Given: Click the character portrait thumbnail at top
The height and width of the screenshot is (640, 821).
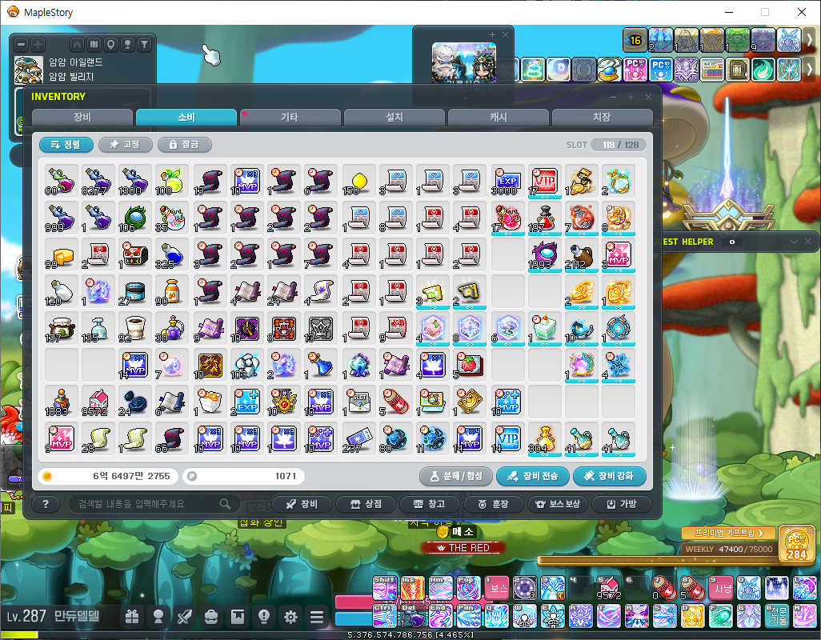Looking at the screenshot, I should coord(464,62).
